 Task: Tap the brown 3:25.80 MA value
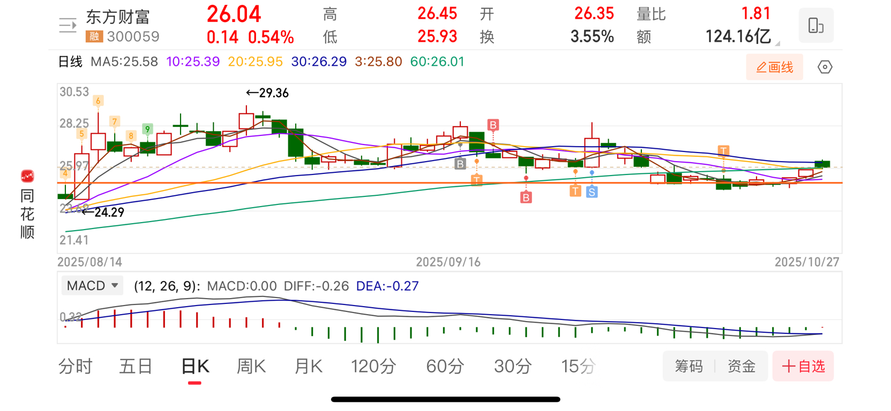378,62
